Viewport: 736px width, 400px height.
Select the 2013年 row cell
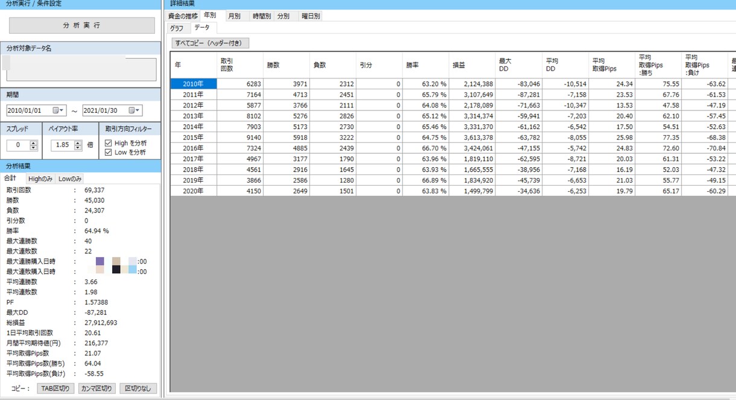coord(194,116)
